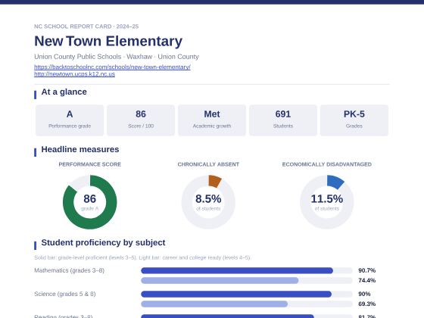424x318 pixels.
Task: Click the solid bar / light bar legend note
Action: pyautogui.click(x=142, y=257)
